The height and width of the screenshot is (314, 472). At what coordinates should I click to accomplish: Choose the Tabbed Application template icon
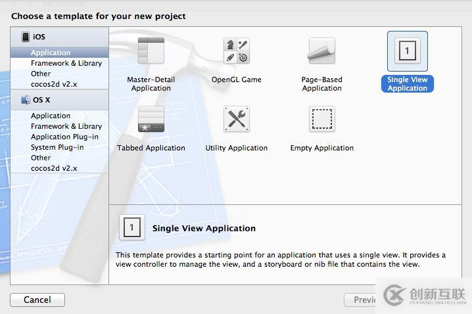[x=151, y=119]
